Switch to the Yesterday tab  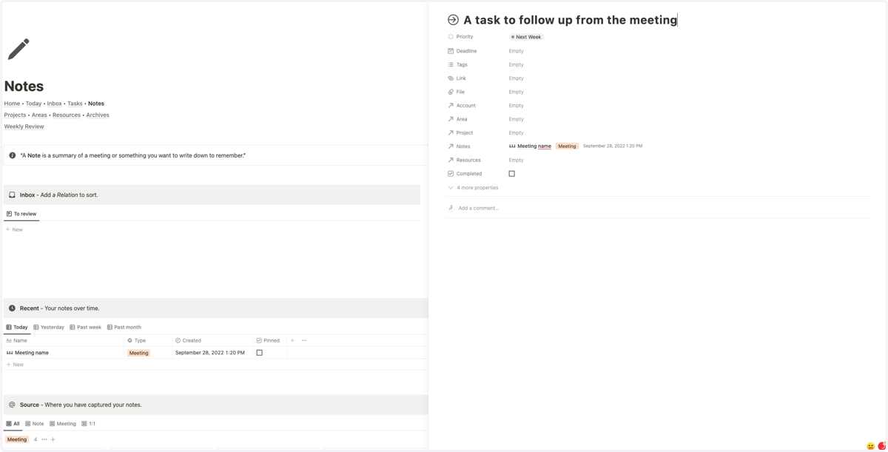(49, 327)
